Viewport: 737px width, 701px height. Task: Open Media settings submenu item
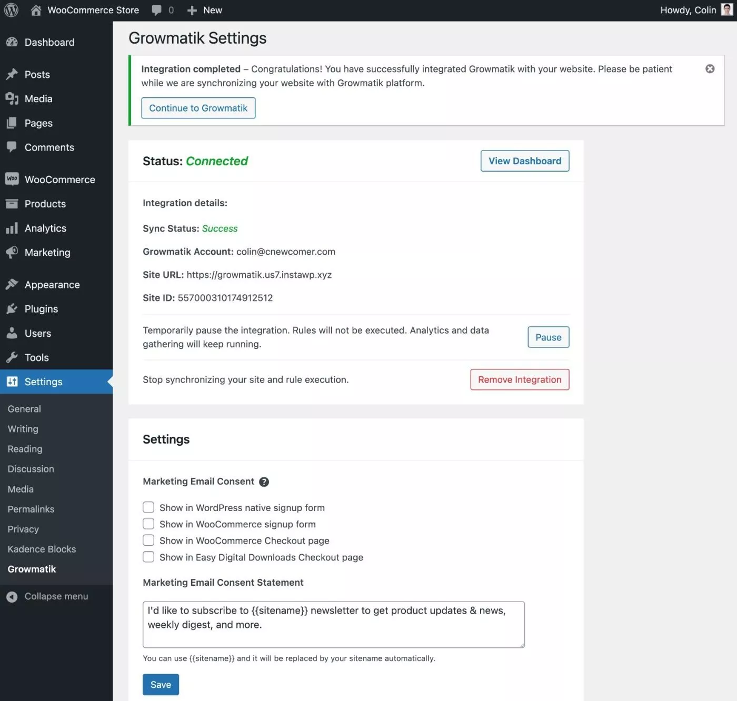pyautogui.click(x=21, y=489)
